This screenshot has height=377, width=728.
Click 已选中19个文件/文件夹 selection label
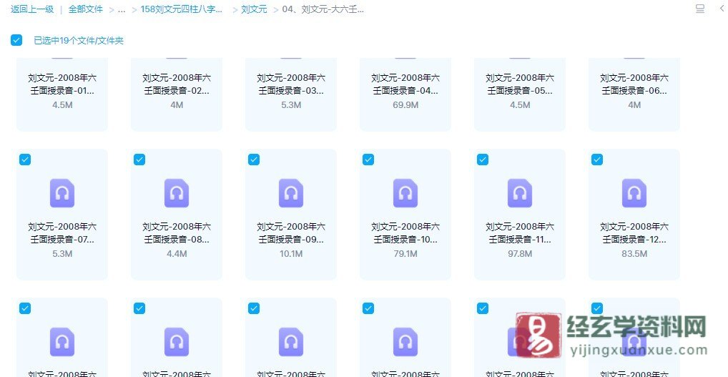[x=79, y=40]
